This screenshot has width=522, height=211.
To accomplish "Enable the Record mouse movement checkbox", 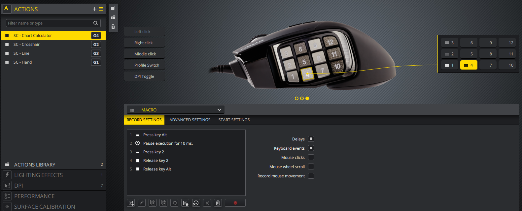I will (x=311, y=176).
